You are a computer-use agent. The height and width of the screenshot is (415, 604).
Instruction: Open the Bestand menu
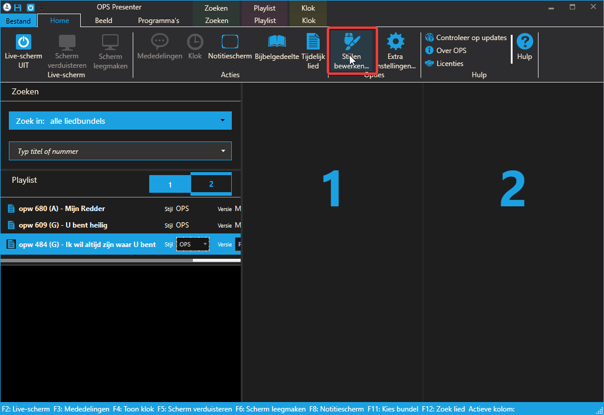point(18,21)
